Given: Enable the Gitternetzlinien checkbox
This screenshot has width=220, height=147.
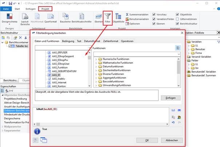Looking at the screenshot, I should click(177, 19).
